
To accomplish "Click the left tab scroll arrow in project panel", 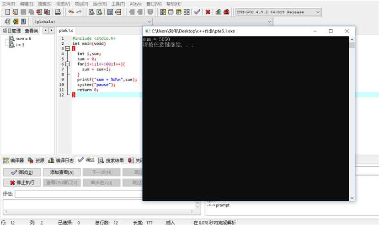I will 45,31.
